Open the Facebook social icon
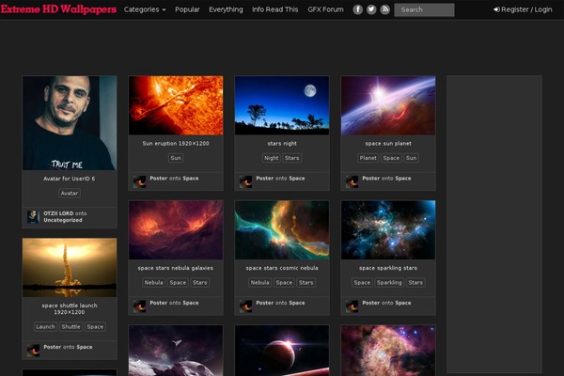 [357, 9]
